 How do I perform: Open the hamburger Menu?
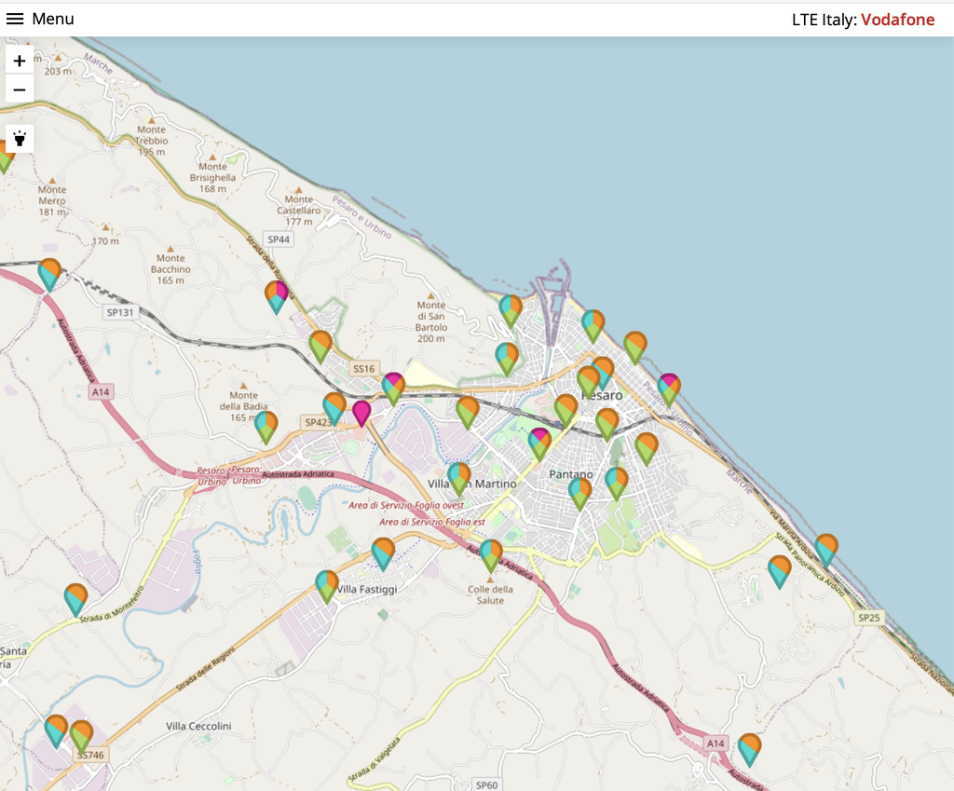pyautogui.click(x=40, y=20)
